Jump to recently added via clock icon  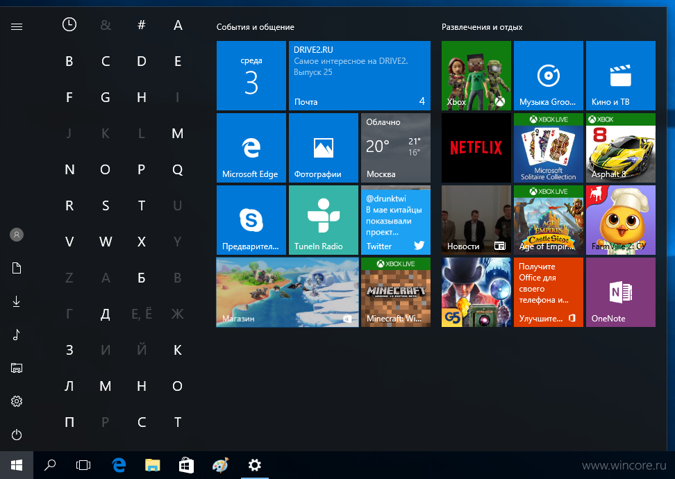69,24
